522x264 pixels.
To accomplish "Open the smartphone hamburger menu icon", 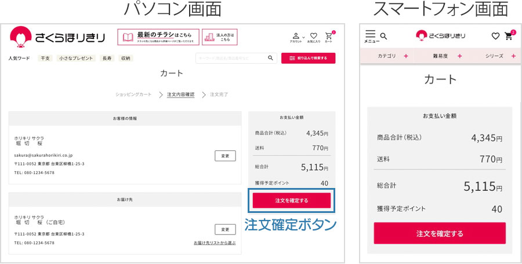I will [x=371, y=35].
